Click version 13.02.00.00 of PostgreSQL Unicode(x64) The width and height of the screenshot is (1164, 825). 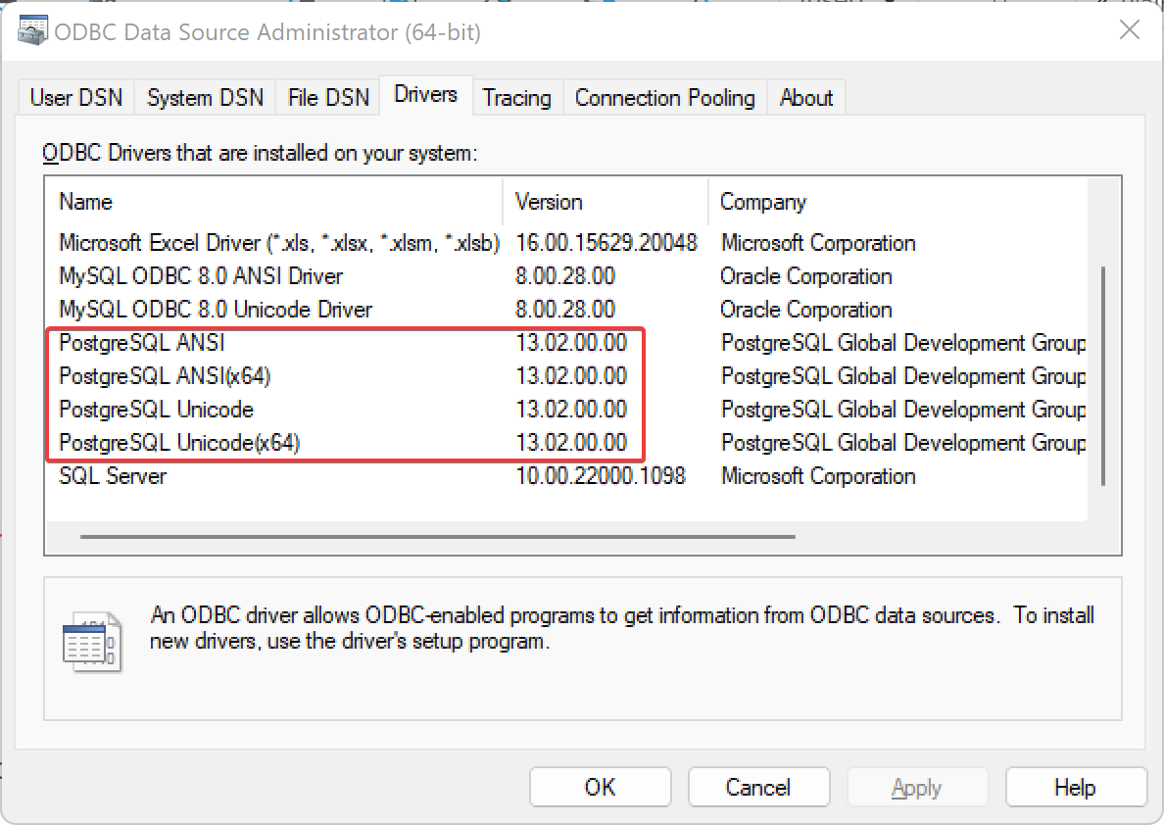(x=571, y=443)
